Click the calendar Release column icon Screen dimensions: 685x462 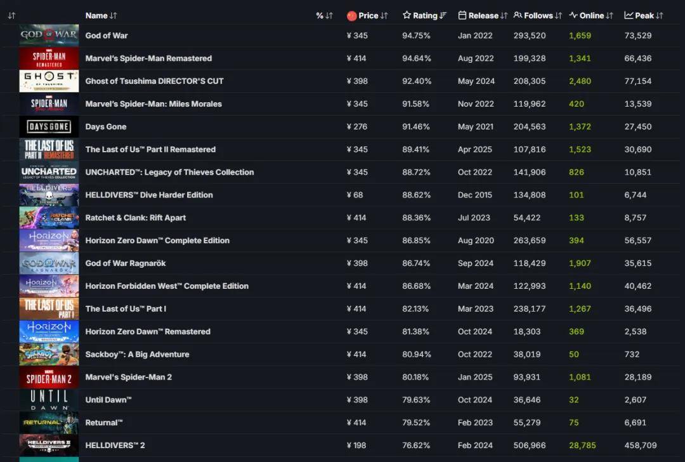pyautogui.click(x=462, y=15)
